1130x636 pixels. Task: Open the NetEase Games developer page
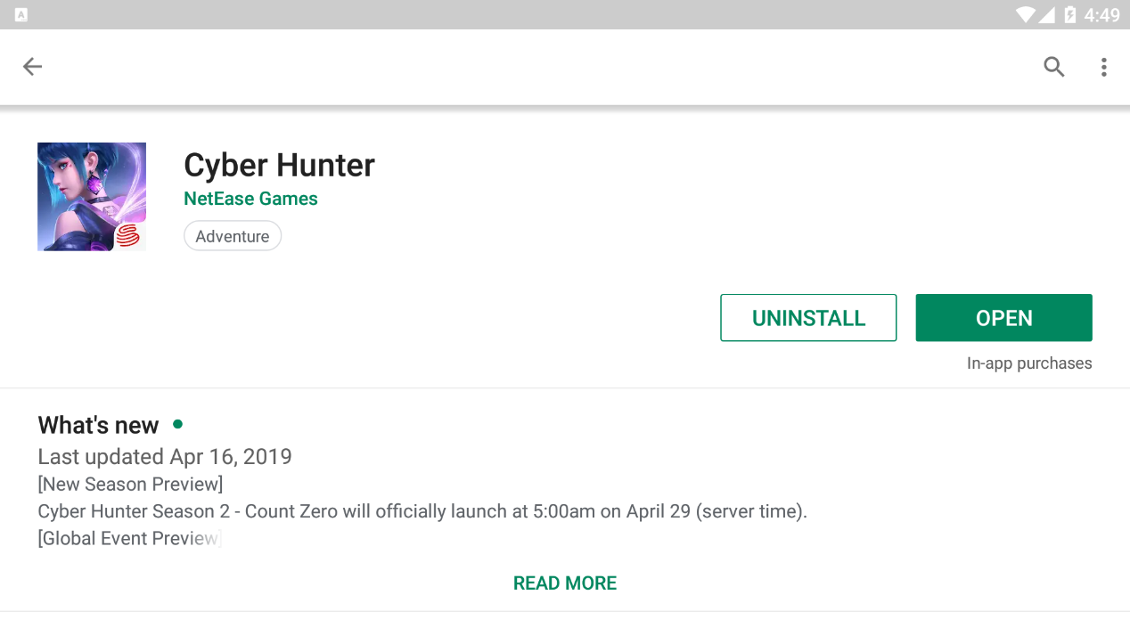pyautogui.click(x=250, y=198)
